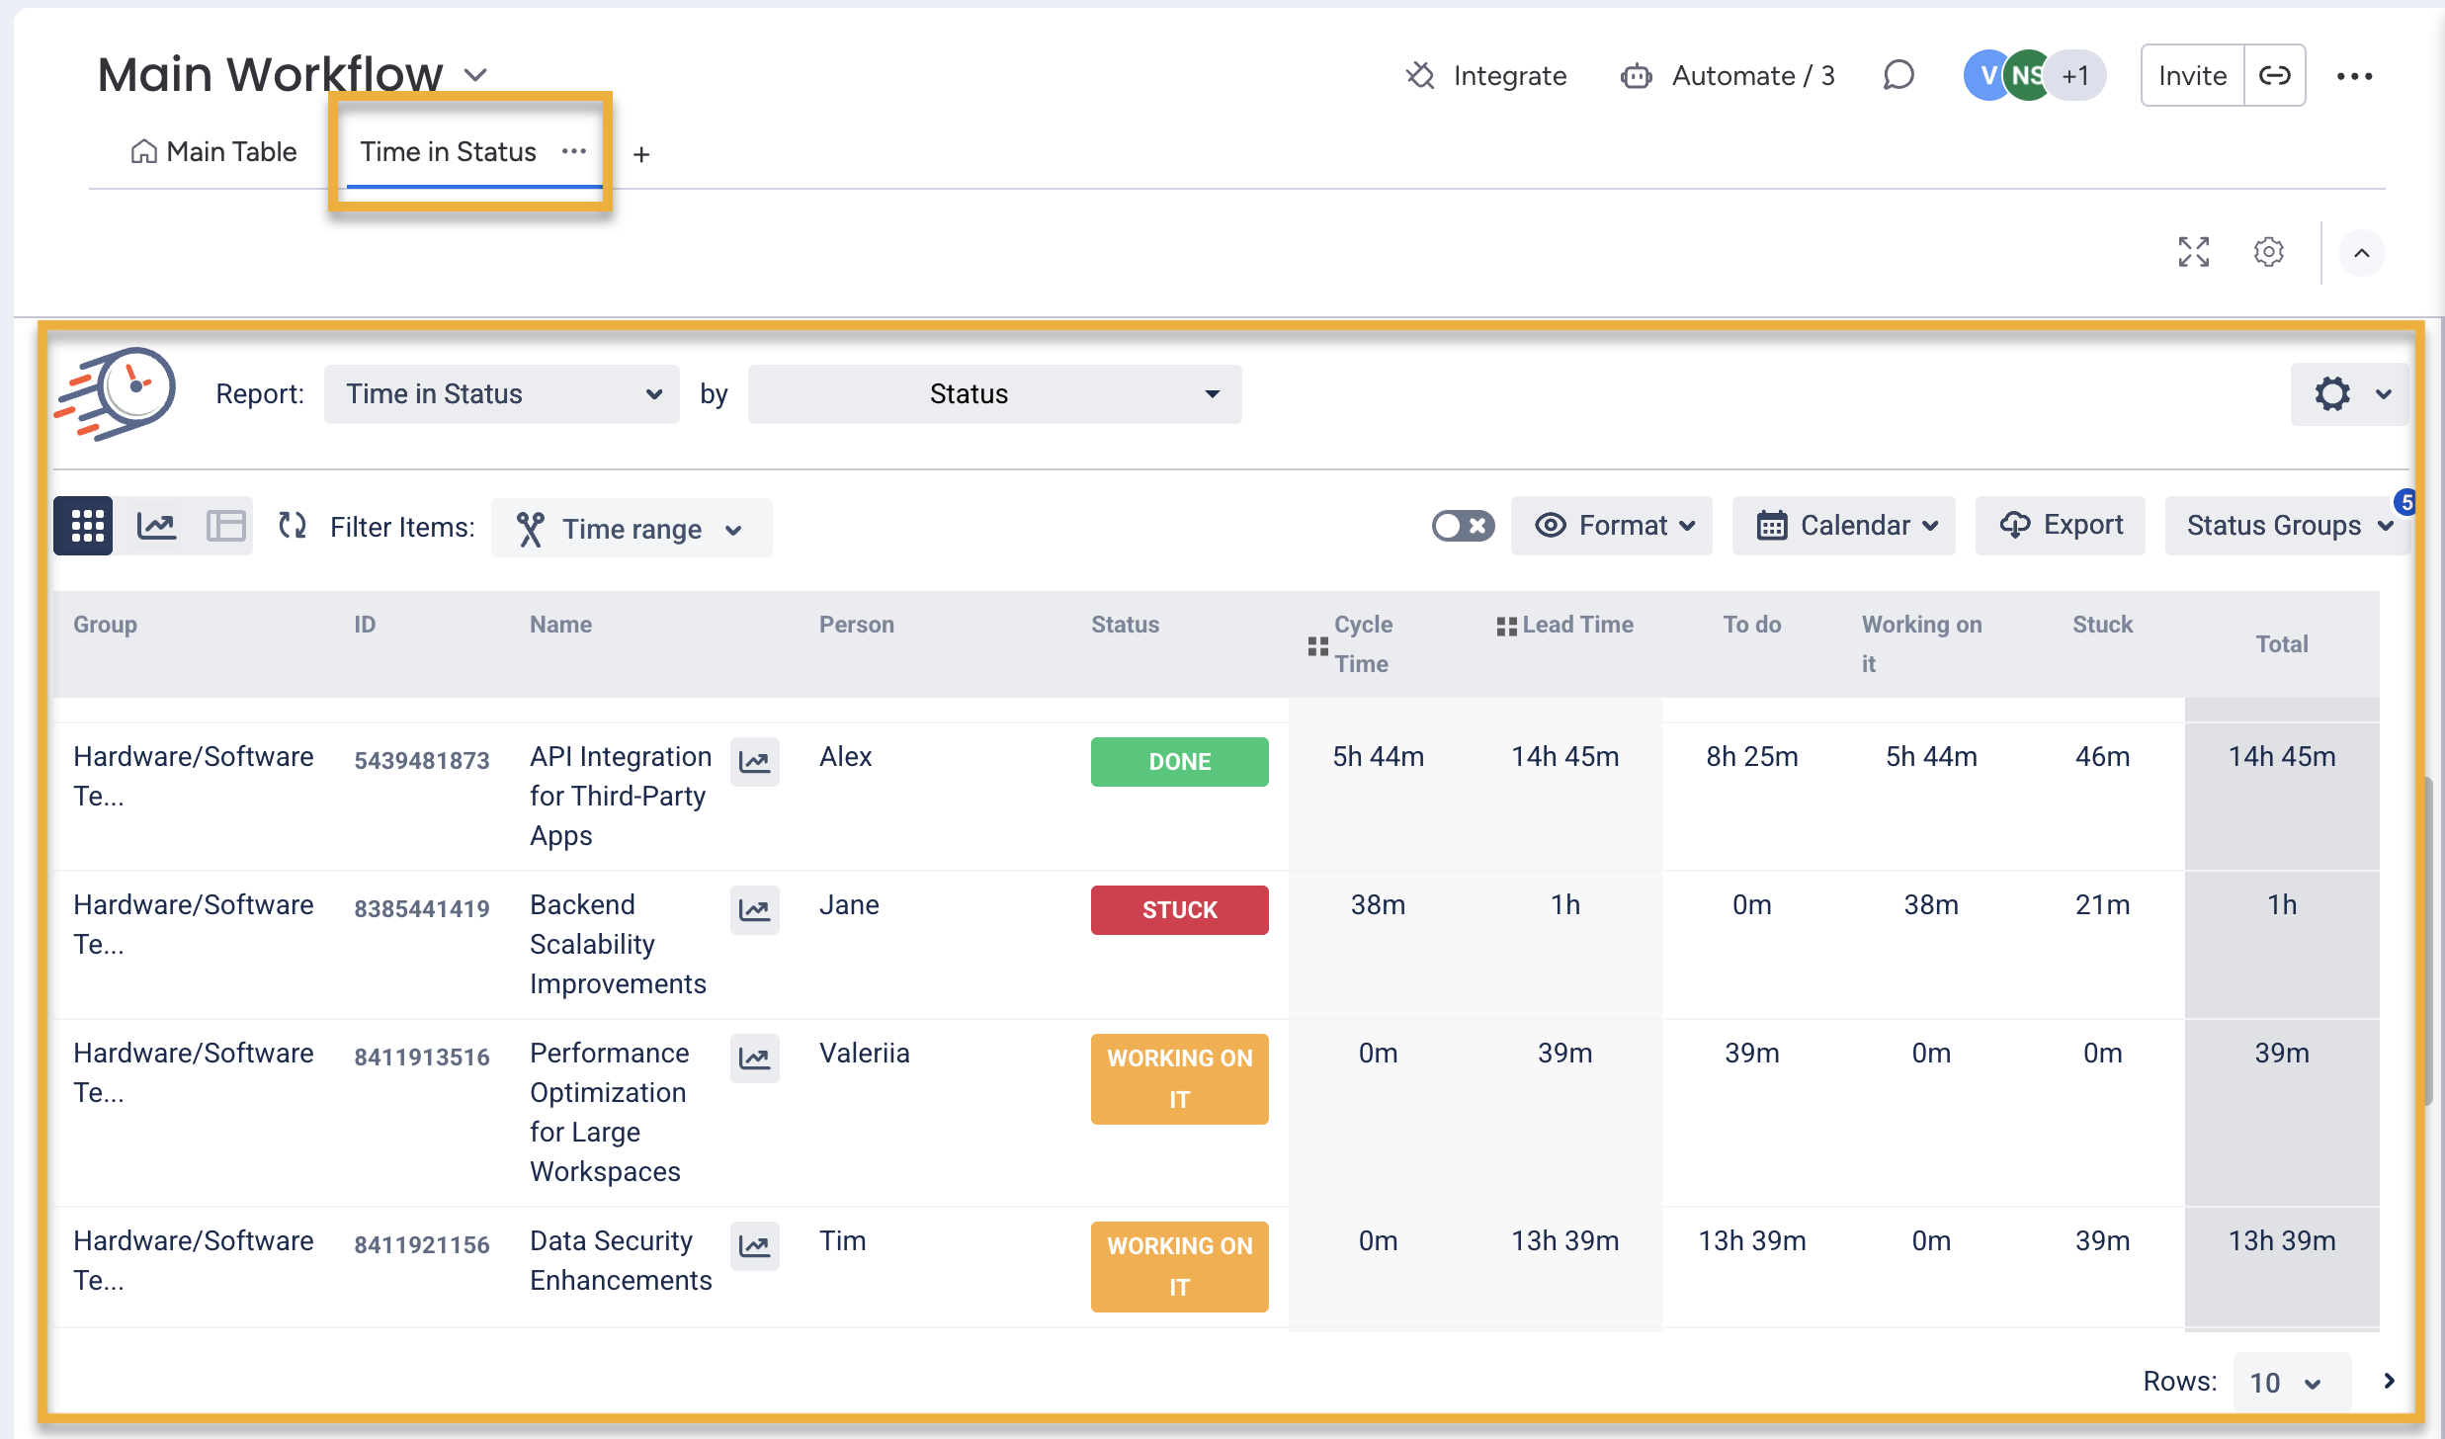The width and height of the screenshot is (2445, 1439).
Task: Open chart for API Integration item
Action: click(754, 761)
